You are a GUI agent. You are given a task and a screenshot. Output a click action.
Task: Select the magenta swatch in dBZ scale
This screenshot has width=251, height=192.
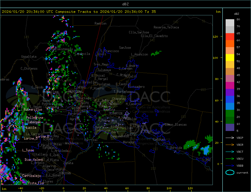(230, 86)
